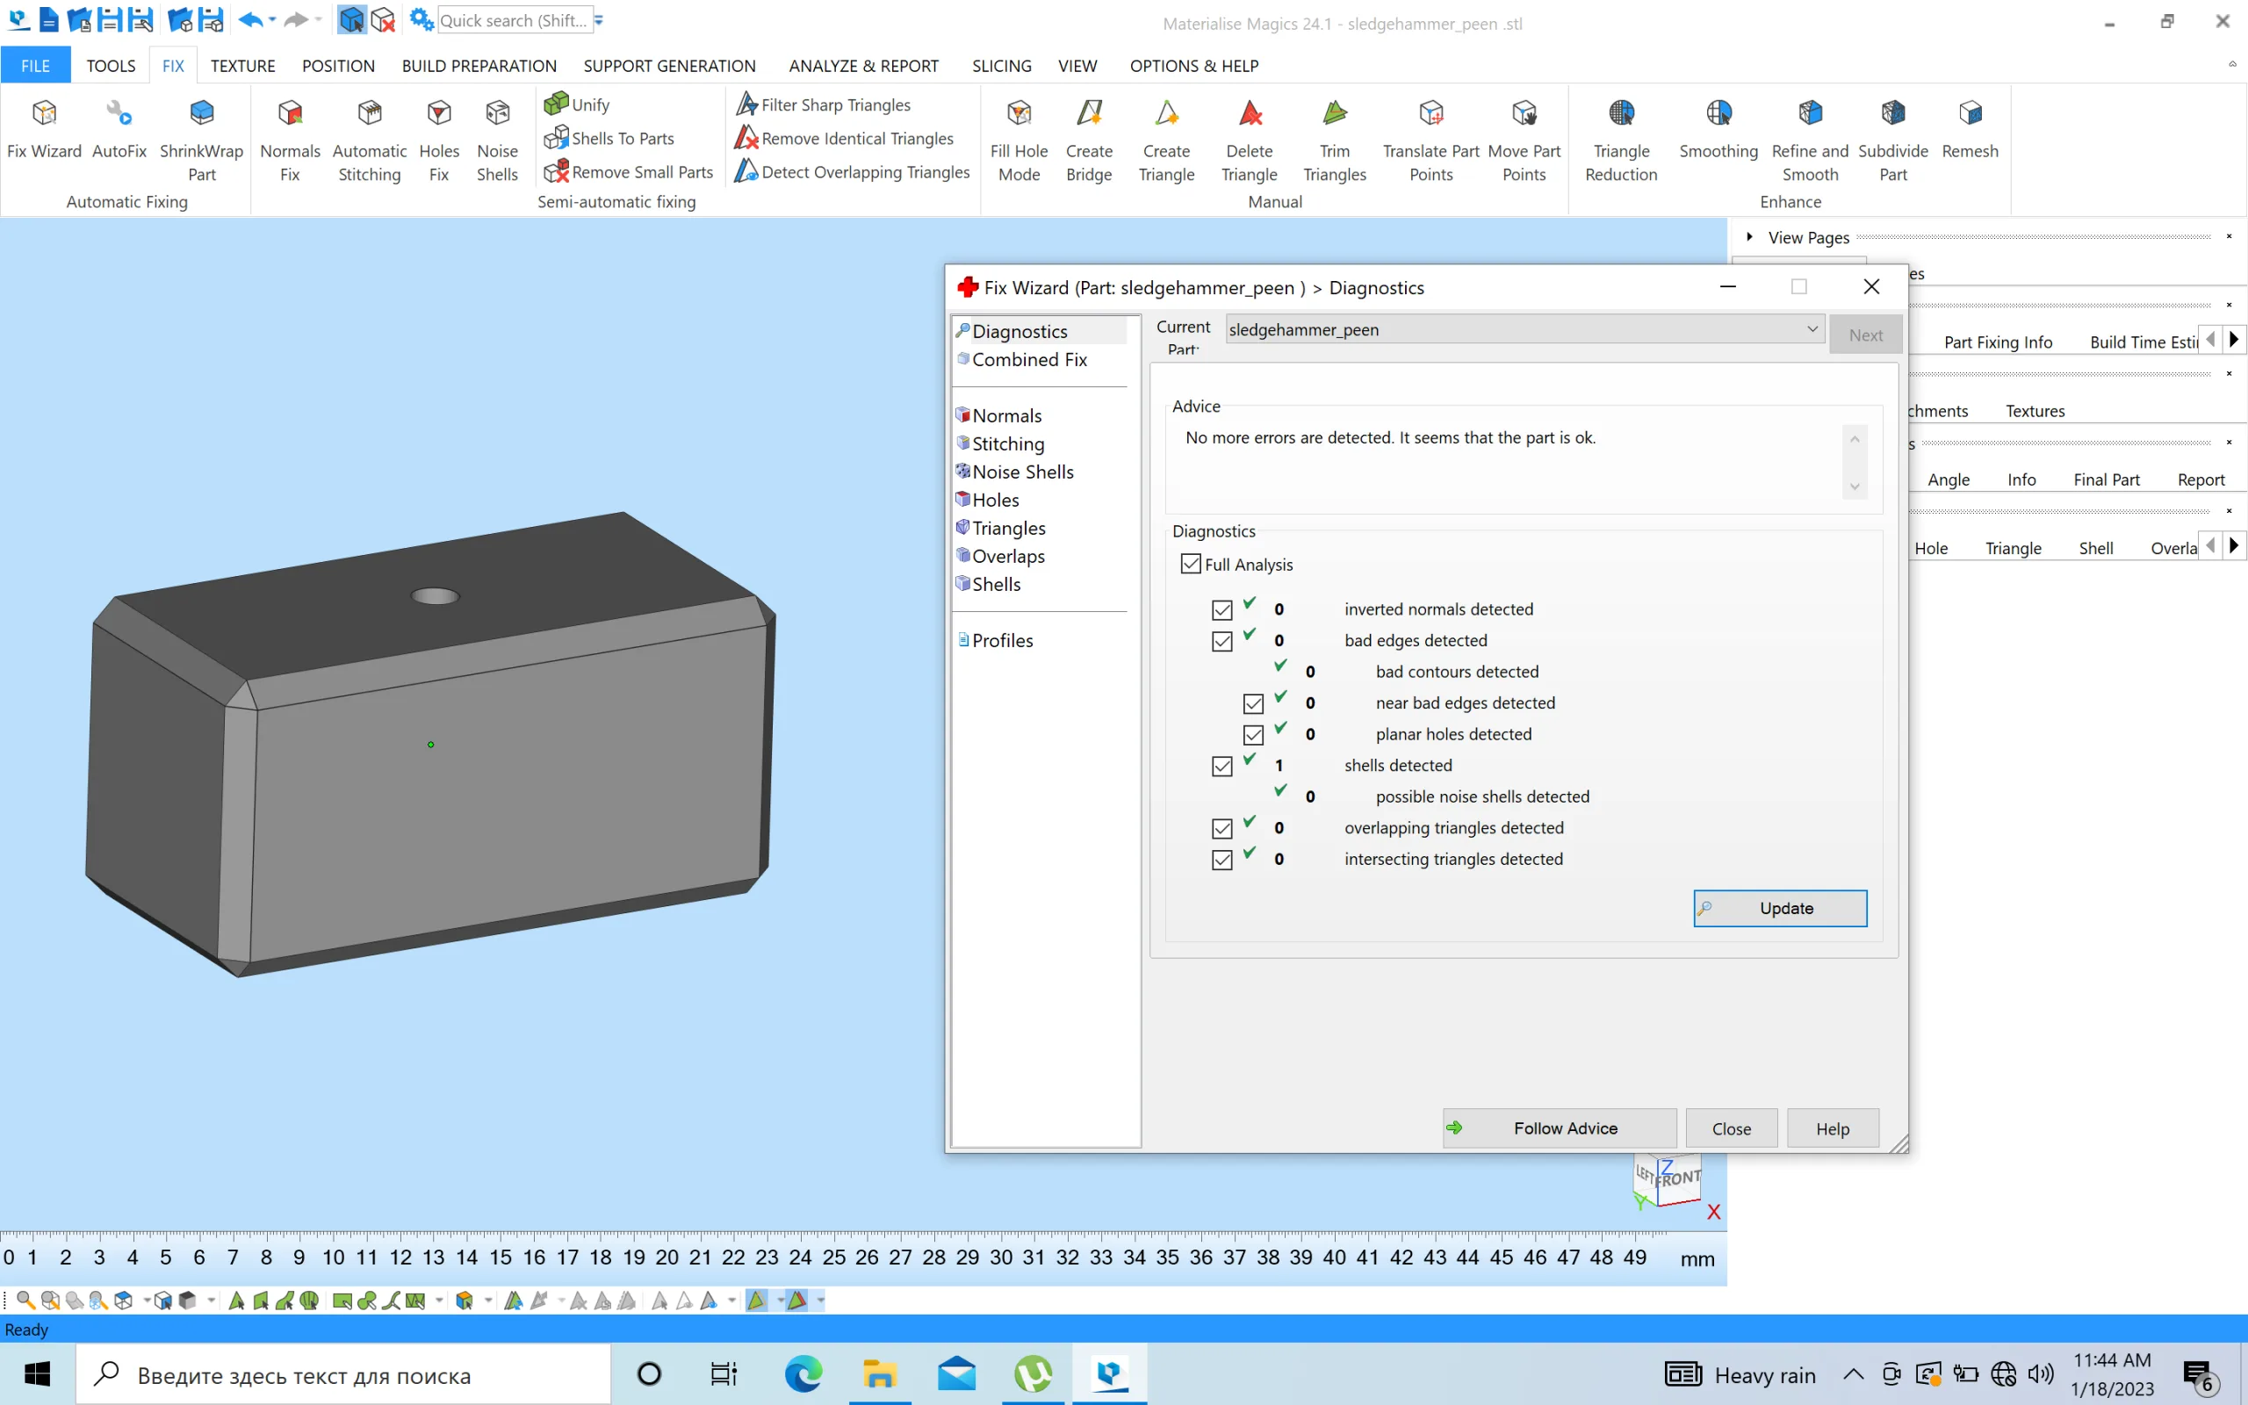Toggle Full Analysis checkbox
The height and width of the screenshot is (1405, 2248).
pyautogui.click(x=1190, y=563)
